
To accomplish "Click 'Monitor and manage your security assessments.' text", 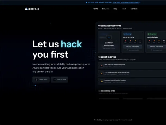I will click(x=115, y=28).
